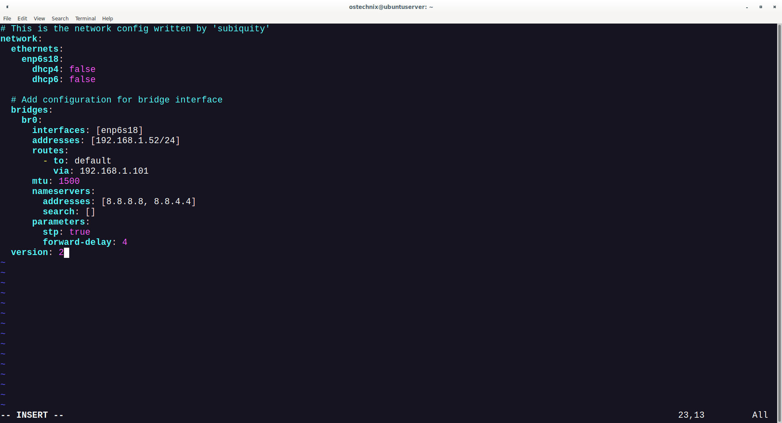Click the mtu value 1500
The height and width of the screenshot is (423, 782).
tap(69, 181)
